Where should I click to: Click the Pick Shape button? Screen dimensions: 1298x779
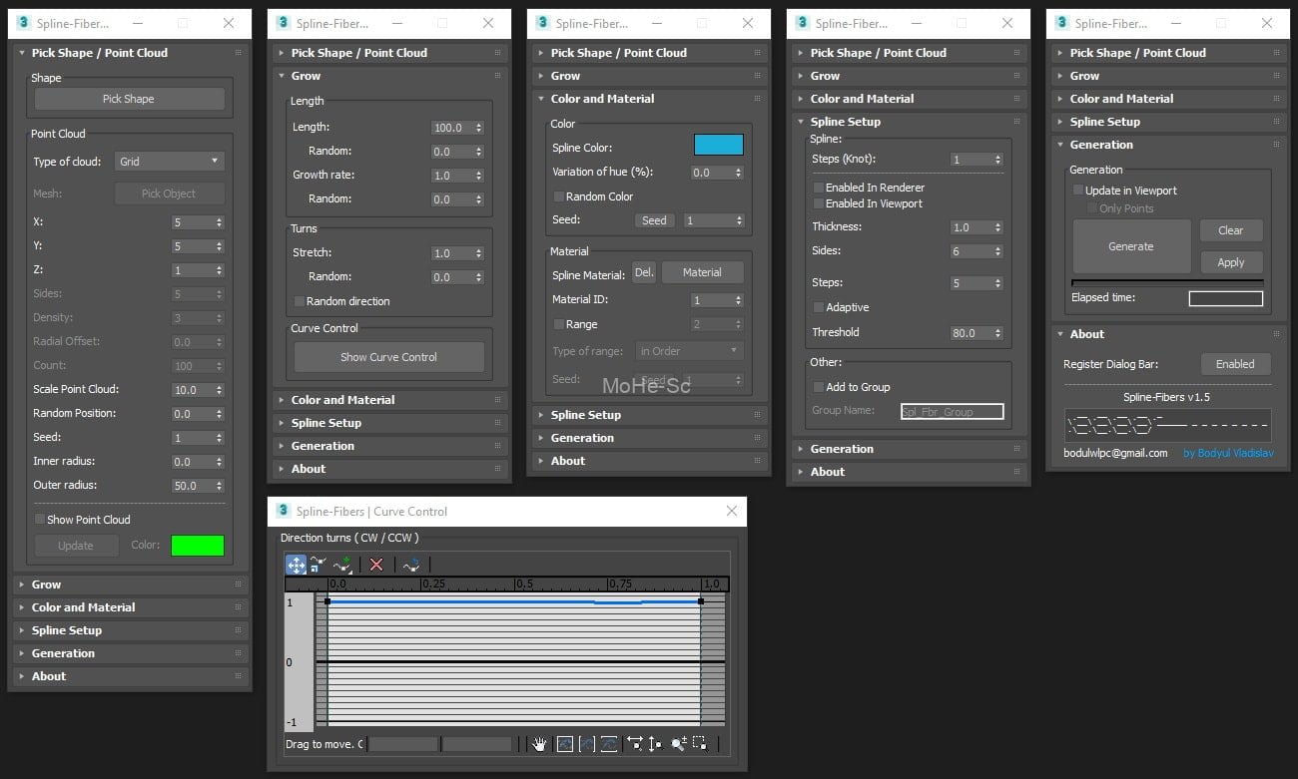[x=129, y=99]
